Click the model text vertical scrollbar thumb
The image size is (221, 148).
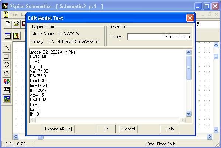[189, 68]
